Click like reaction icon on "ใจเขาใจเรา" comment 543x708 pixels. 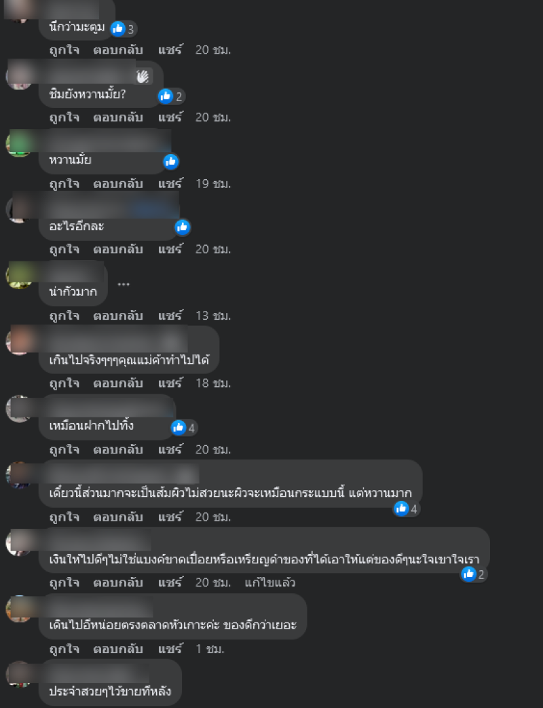468,574
